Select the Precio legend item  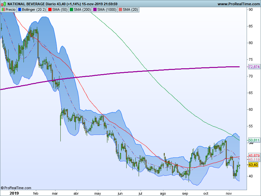[8, 10]
